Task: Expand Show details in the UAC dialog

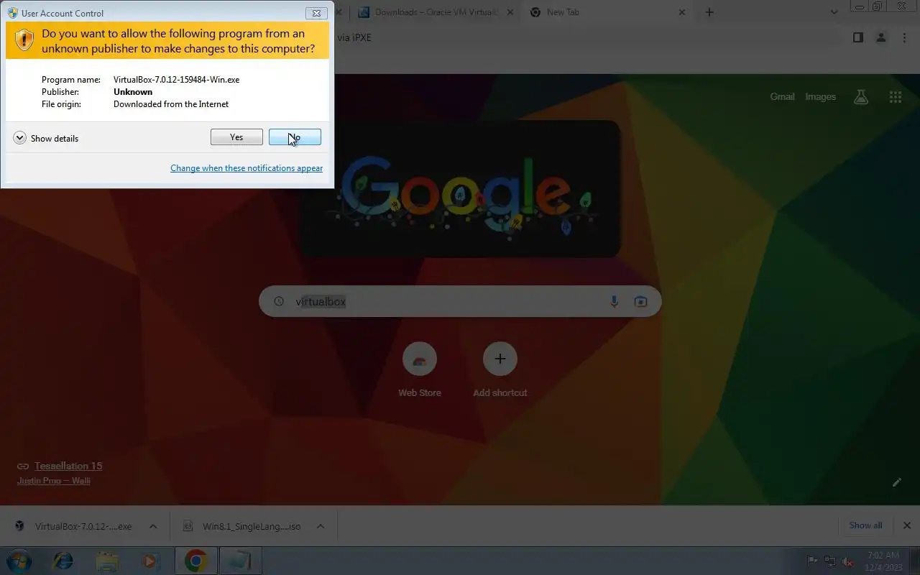Action: [46, 138]
